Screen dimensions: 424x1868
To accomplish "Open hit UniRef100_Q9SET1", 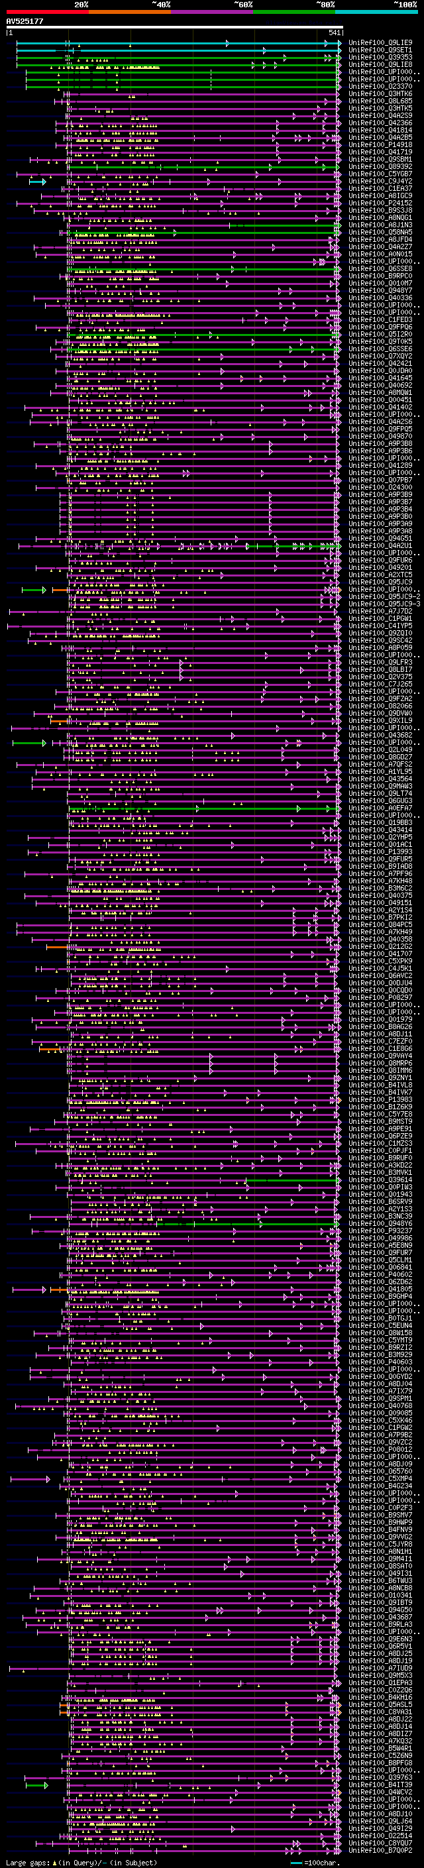I will coord(380,50).
